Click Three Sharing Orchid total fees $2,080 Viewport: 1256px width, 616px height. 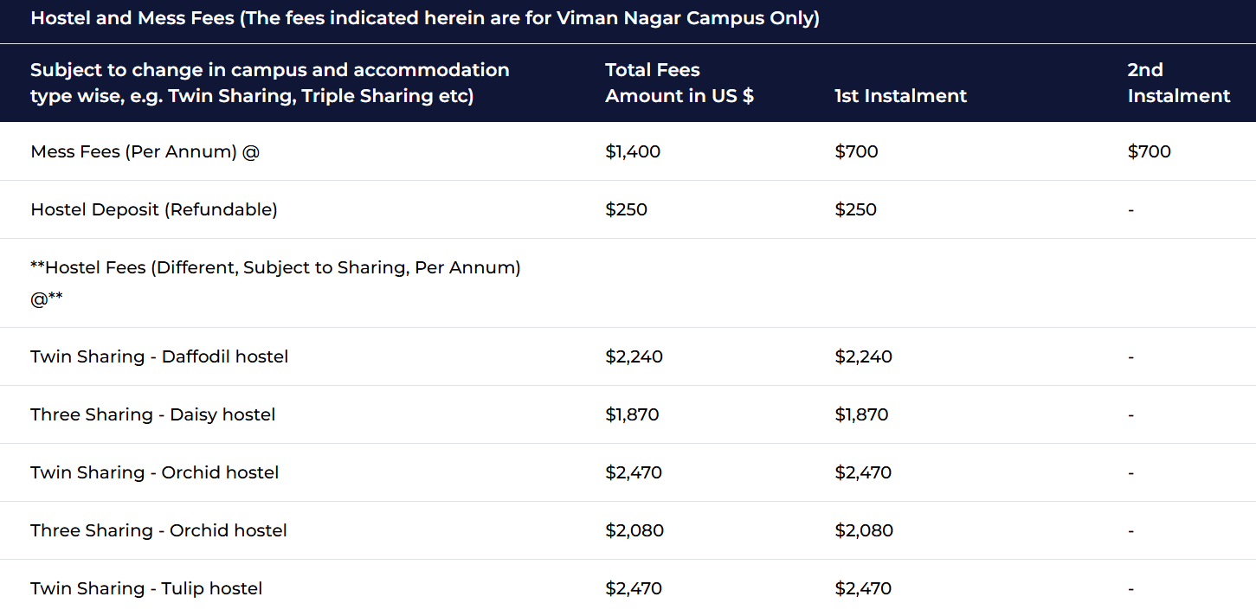pyautogui.click(x=634, y=530)
